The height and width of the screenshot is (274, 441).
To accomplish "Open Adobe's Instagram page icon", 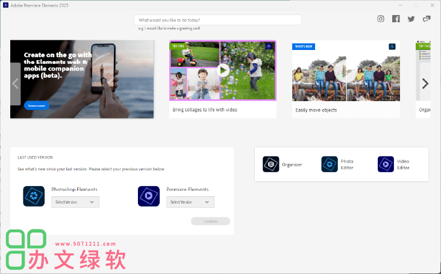I will (x=381, y=19).
